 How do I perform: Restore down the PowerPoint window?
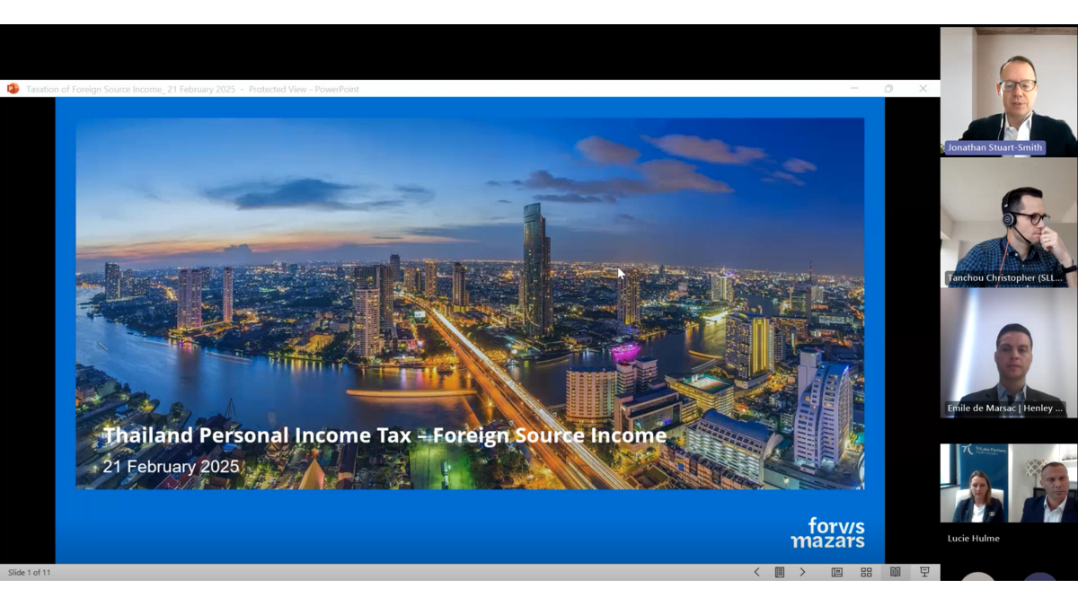pos(888,89)
